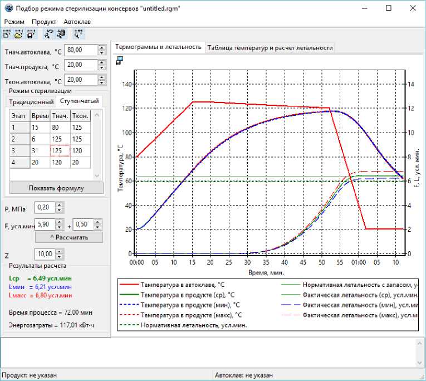This screenshot has width=426, height=381.
Task: Open the Автоклав menu
Action: coord(77,21)
